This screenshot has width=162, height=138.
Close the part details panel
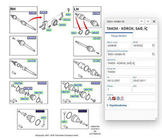154,21
